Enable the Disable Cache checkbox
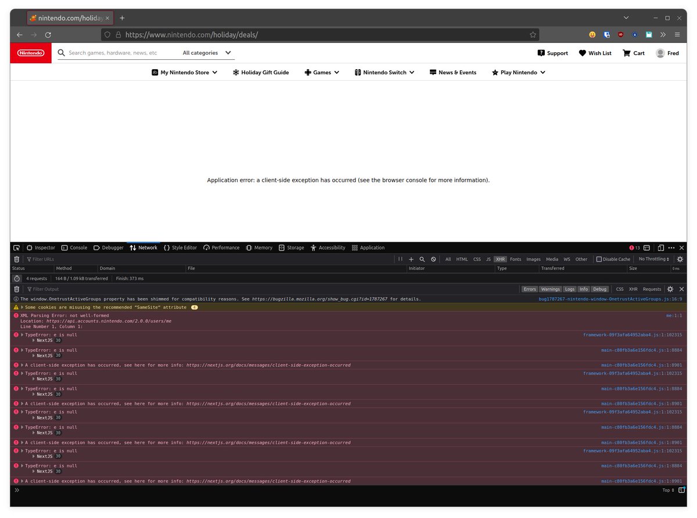This screenshot has height=518, width=697. pos(599,259)
